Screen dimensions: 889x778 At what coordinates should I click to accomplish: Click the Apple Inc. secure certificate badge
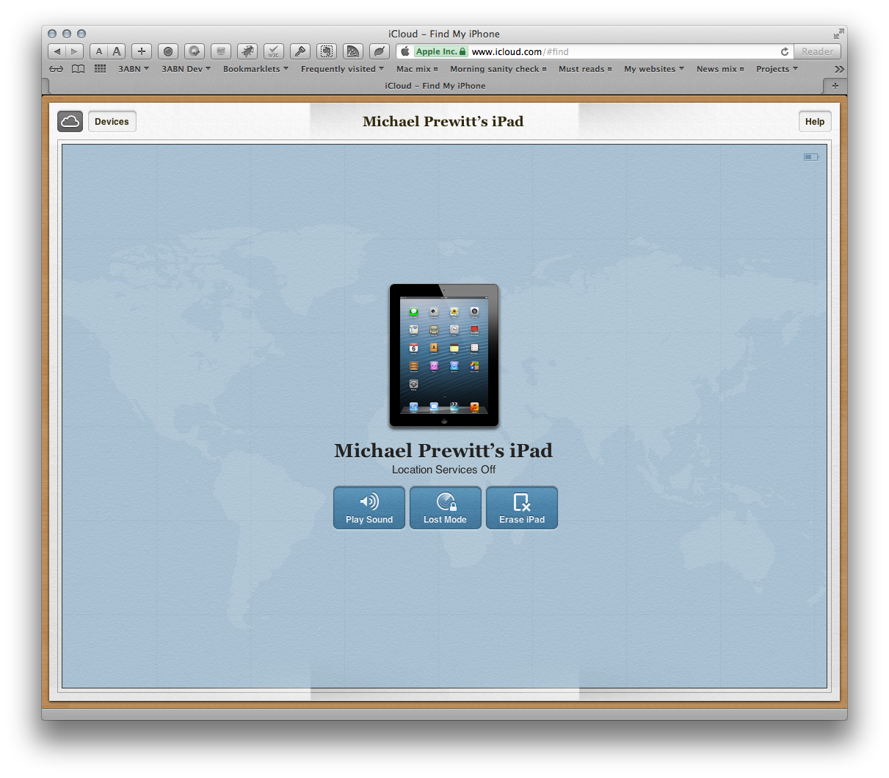(x=440, y=51)
